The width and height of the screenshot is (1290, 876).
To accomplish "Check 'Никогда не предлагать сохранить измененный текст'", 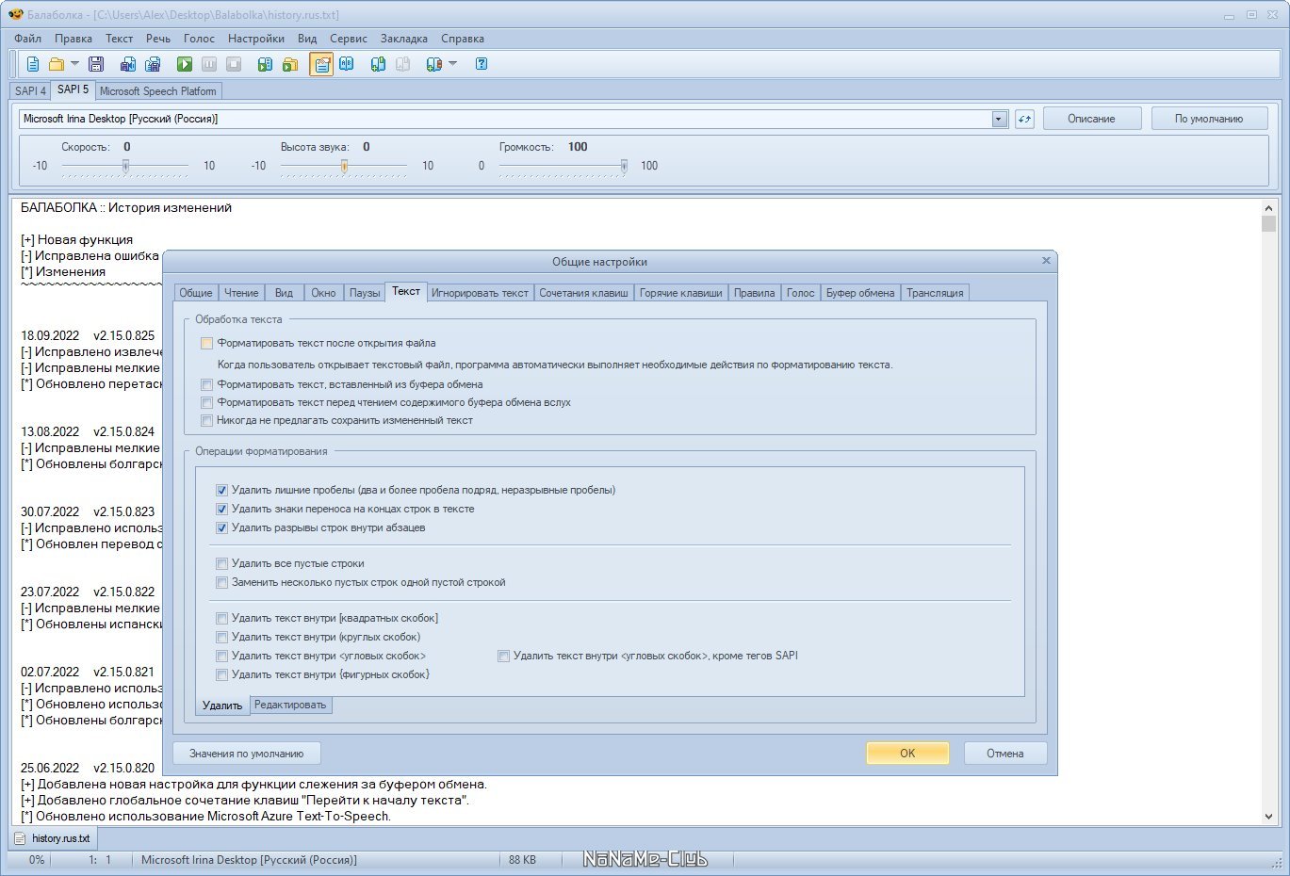I will click(207, 421).
